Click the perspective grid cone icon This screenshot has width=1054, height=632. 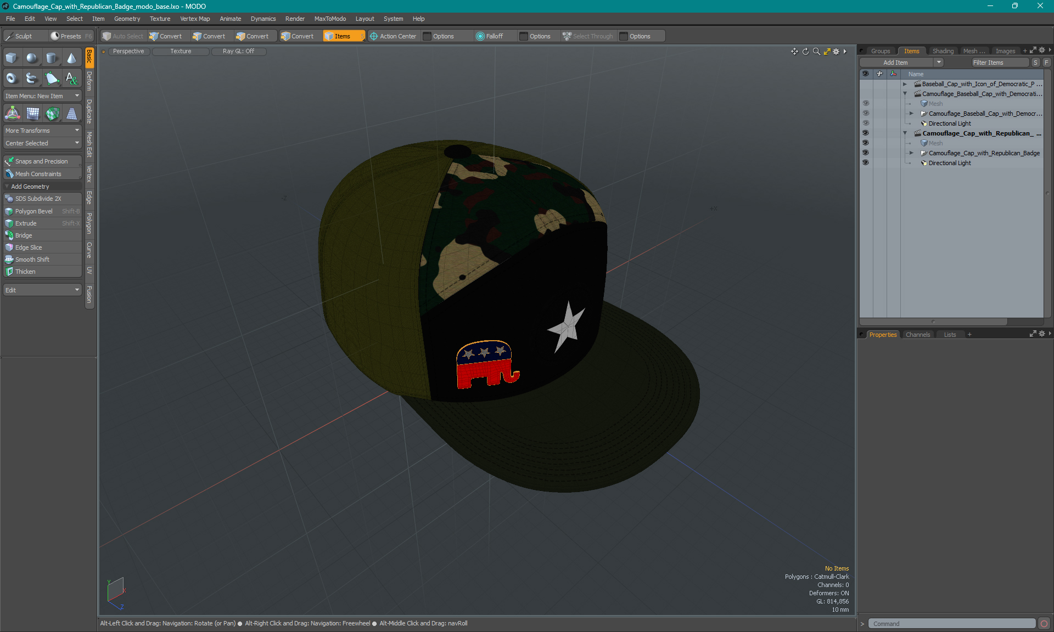coord(71,114)
